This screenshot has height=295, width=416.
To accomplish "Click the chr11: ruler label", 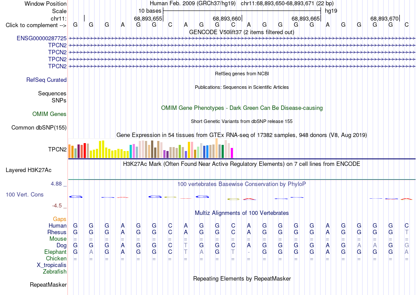I will 58,18.
